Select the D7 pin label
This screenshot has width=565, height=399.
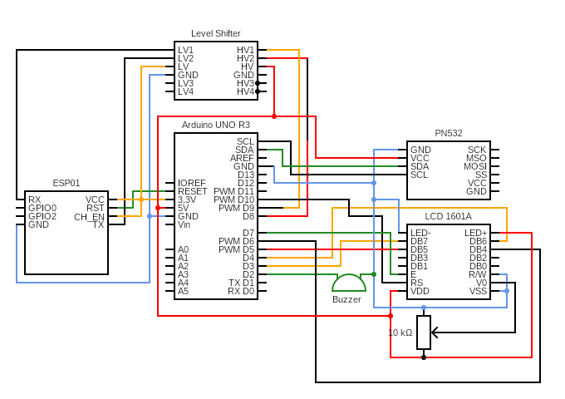(x=248, y=233)
